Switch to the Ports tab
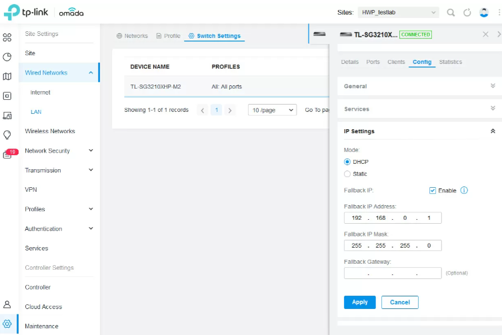This screenshot has height=335, width=502. 373,62
